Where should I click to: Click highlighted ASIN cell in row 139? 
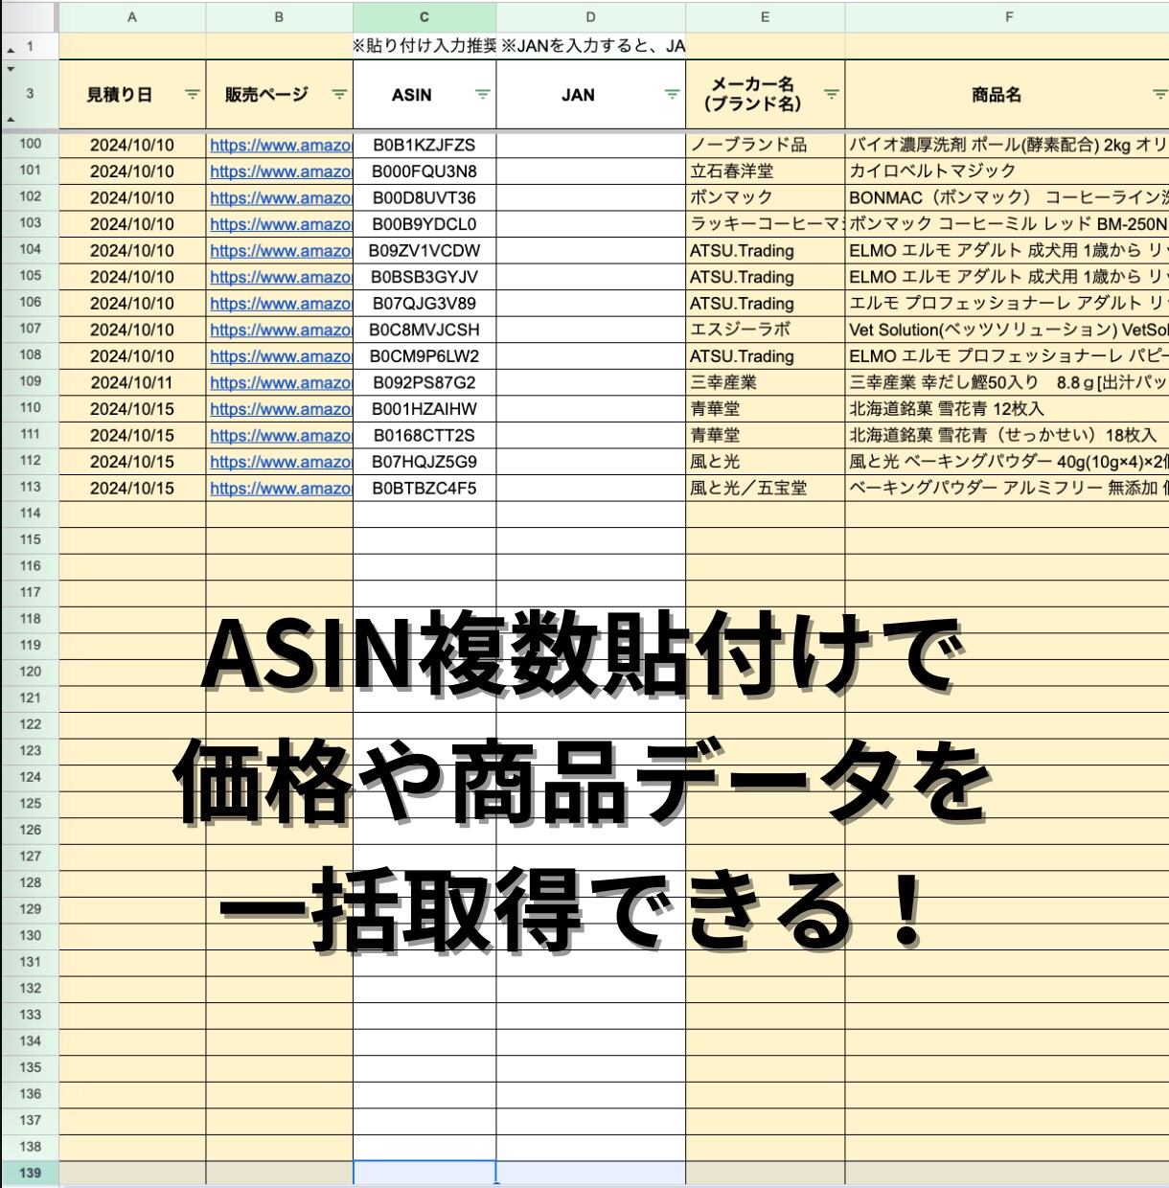(424, 1173)
